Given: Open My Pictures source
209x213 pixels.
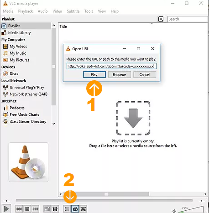Looking at the screenshot, I should [x=19, y=60].
